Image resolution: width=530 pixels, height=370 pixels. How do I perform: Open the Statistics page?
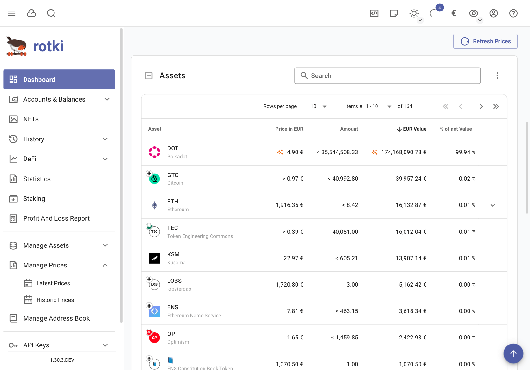[x=59, y=179]
